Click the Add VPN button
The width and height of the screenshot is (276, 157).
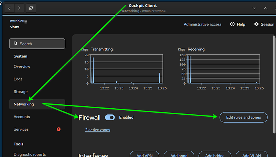point(144,154)
